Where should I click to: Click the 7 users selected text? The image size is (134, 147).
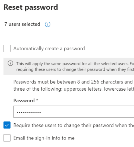point(22,24)
